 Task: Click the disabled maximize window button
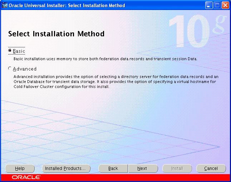pos(217,5)
